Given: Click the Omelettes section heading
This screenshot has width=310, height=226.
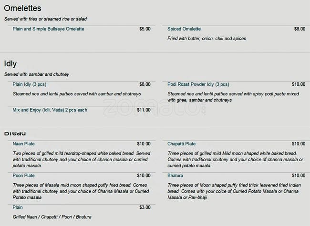Looking at the screenshot, I should pyautogui.click(x=22, y=9).
